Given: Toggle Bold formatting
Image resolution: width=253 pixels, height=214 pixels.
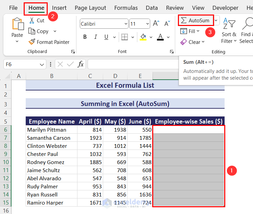Looking at the screenshot, I should [x=85, y=37].
